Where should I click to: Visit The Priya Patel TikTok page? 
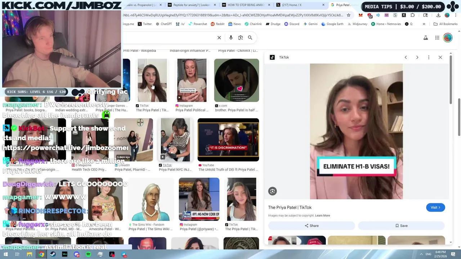(435, 207)
